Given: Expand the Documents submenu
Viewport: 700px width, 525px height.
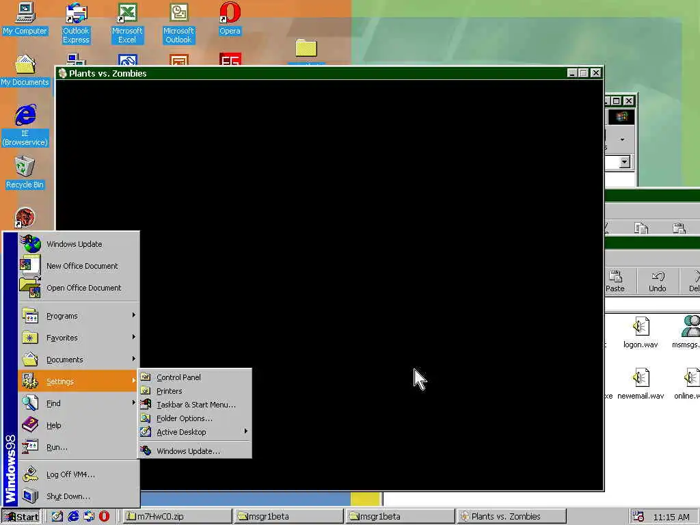Looking at the screenshot, I should point(79,360).
